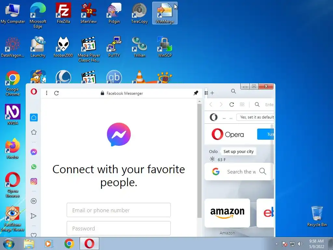The height and width of the screenshot is (250, 333).
Task: Pin the Facebook Messenger panel
Action: 196,93
